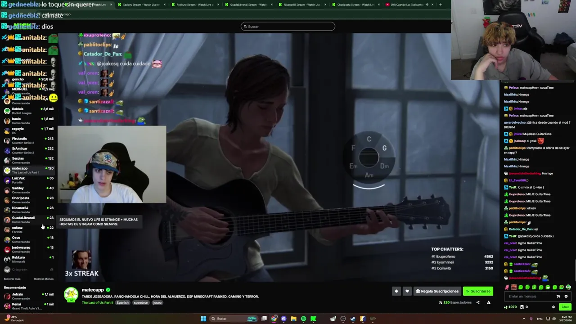Open recommended channel Kenai
This screenshot has width=576, height=324.
tap(28, 306)
